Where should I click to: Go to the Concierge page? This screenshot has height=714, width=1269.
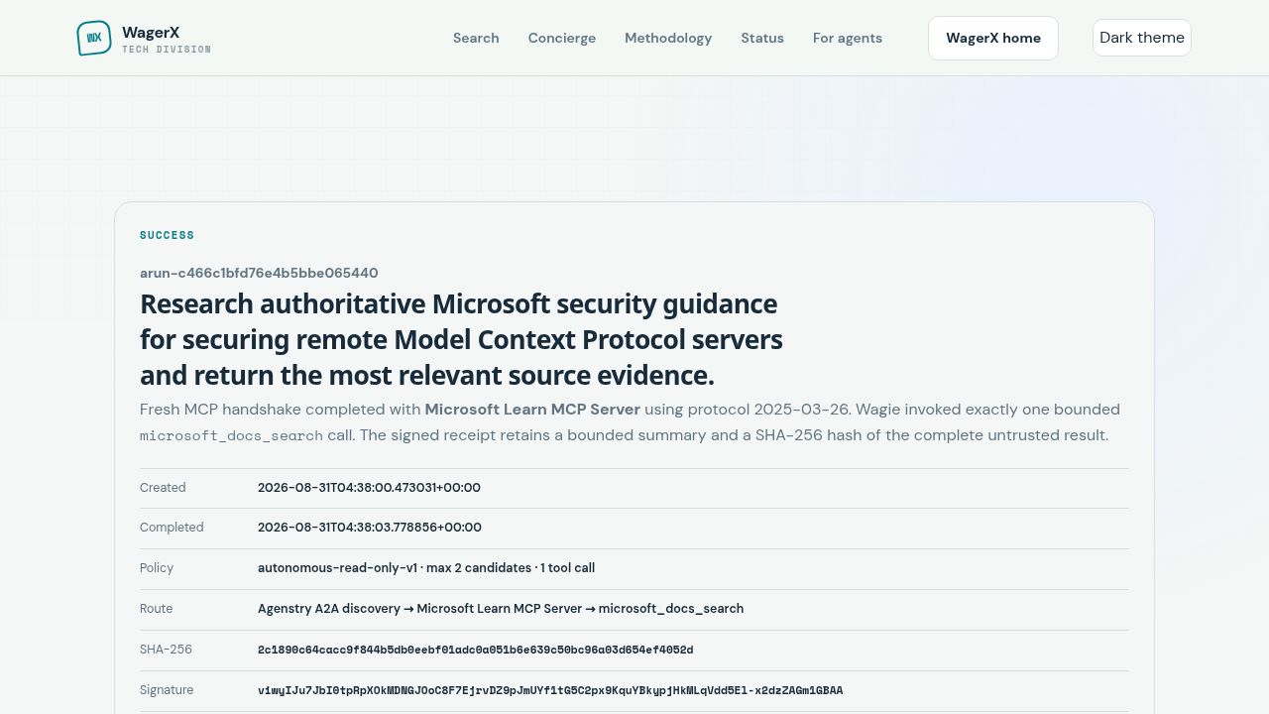pos(562,38)
